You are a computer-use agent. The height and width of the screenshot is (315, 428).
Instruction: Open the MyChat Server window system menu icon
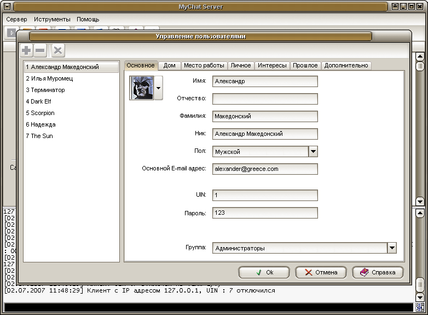7,6
